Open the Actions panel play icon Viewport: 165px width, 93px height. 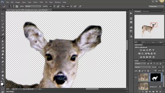(131, 13)
